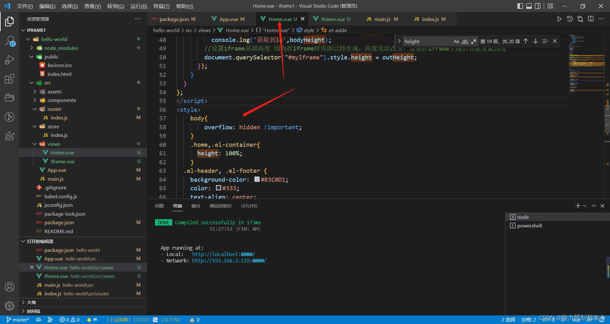
Task: Switch to the GITLENS panel tab
Action: (x=249, y=206)
